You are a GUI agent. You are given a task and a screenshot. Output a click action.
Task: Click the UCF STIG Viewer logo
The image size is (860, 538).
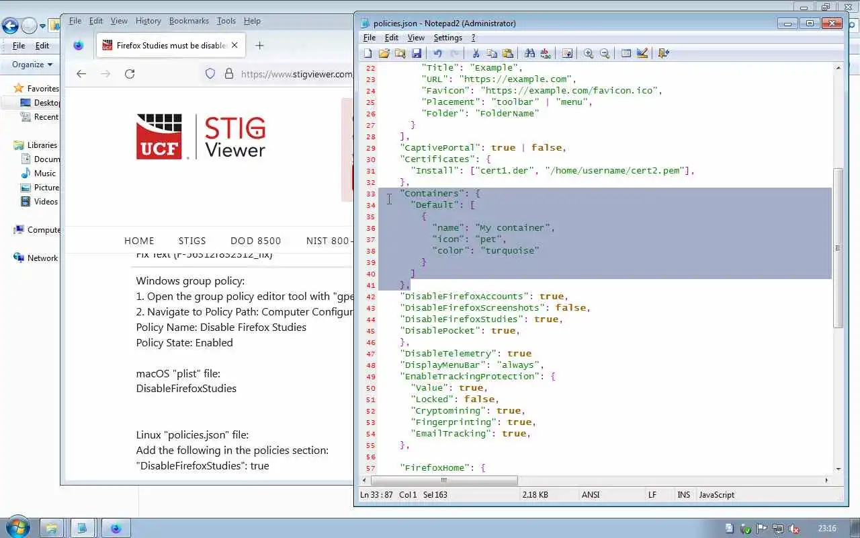tap(201, 137)
